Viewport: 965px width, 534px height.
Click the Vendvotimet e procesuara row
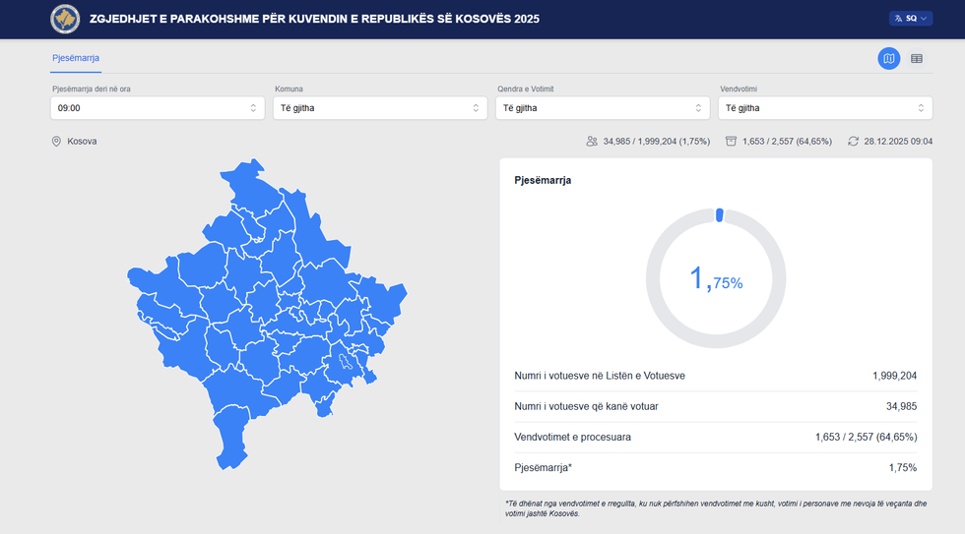716,437
